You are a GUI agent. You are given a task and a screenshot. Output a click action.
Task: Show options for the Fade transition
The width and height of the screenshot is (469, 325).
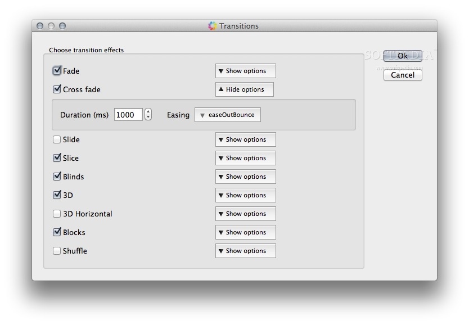pos(245,71)
